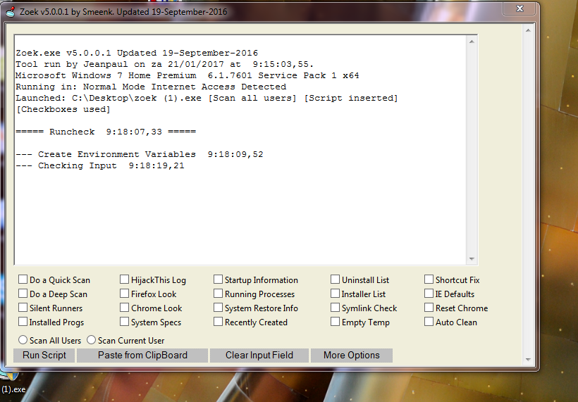Enable the Shortcut Fix checkbox
Screen dimensions: 578x402
pos(429,279)
